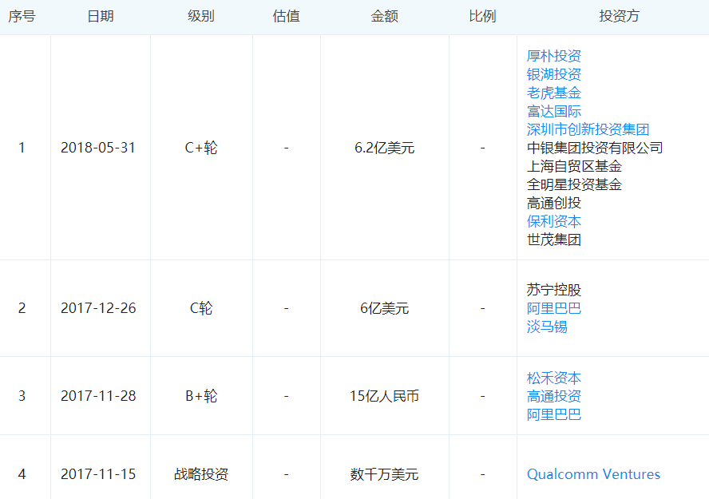Click the 全明星投资基金 investor text
This screenshot has height=499, width=709.
point(574,184)
